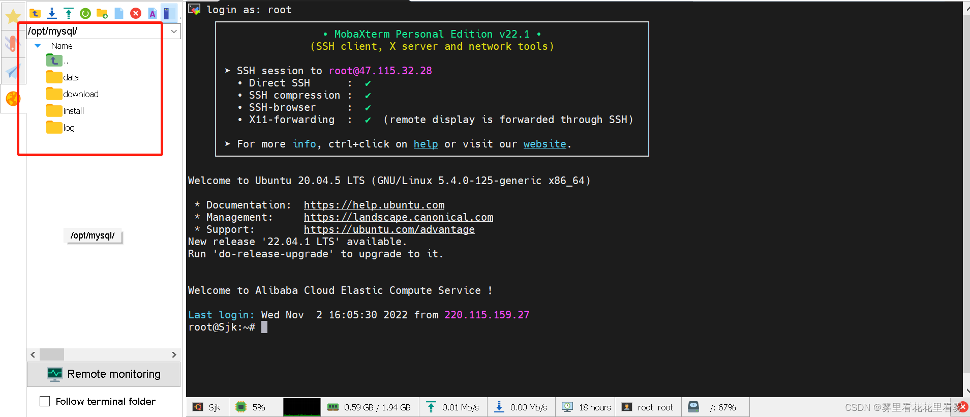Open the https://ubuntu.com/advantage link

[389, 229]
